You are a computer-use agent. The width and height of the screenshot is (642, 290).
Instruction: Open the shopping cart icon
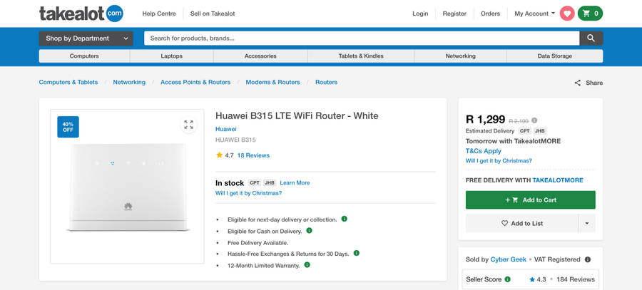pos(590,14)
